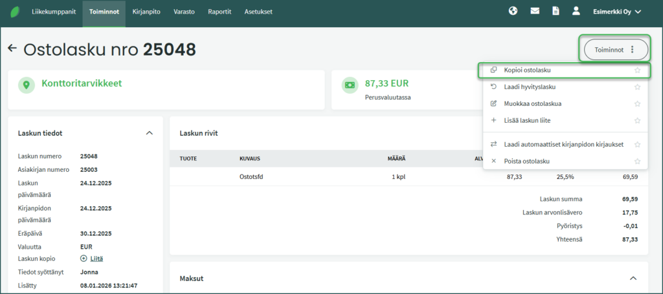Collapse the Maksut section
Screen dimensions: 663x294
click(633, 278)
